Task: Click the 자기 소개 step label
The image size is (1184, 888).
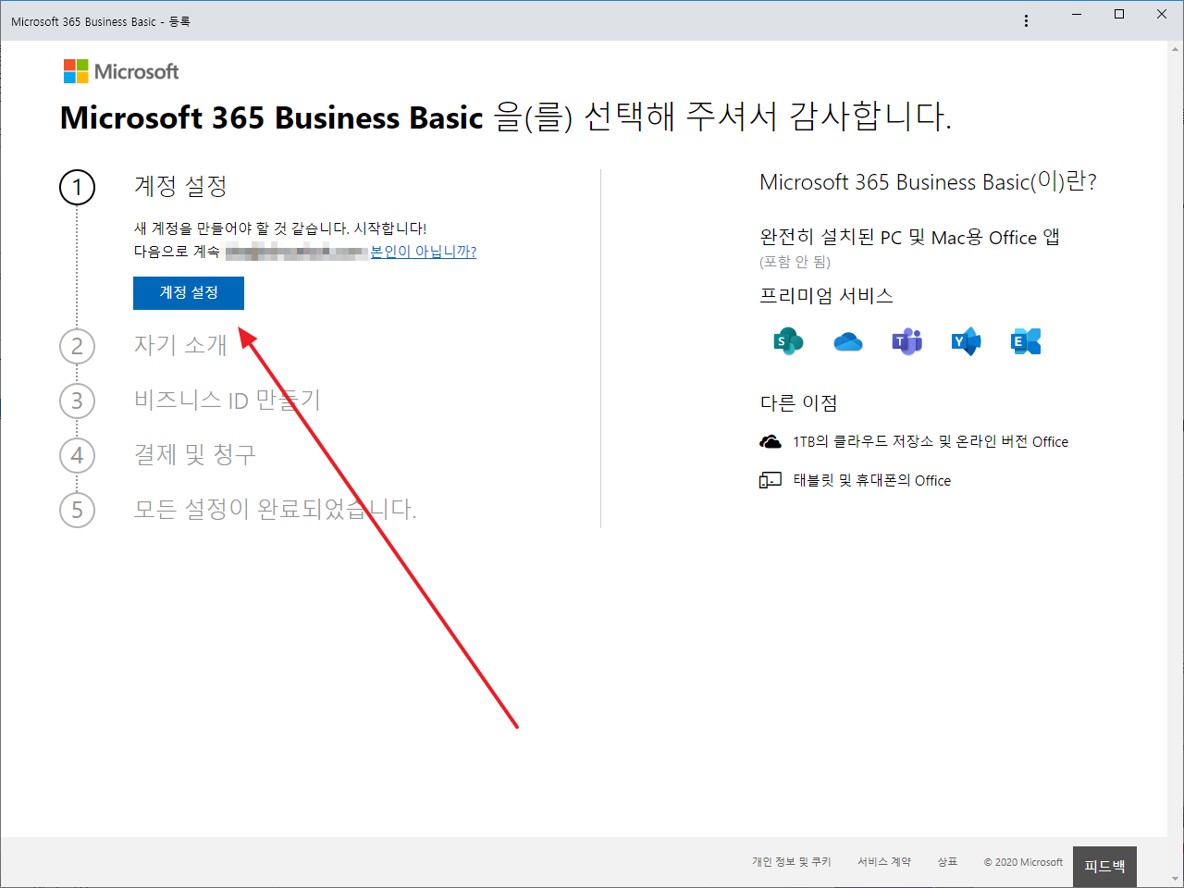Action: tap(180, 345)
